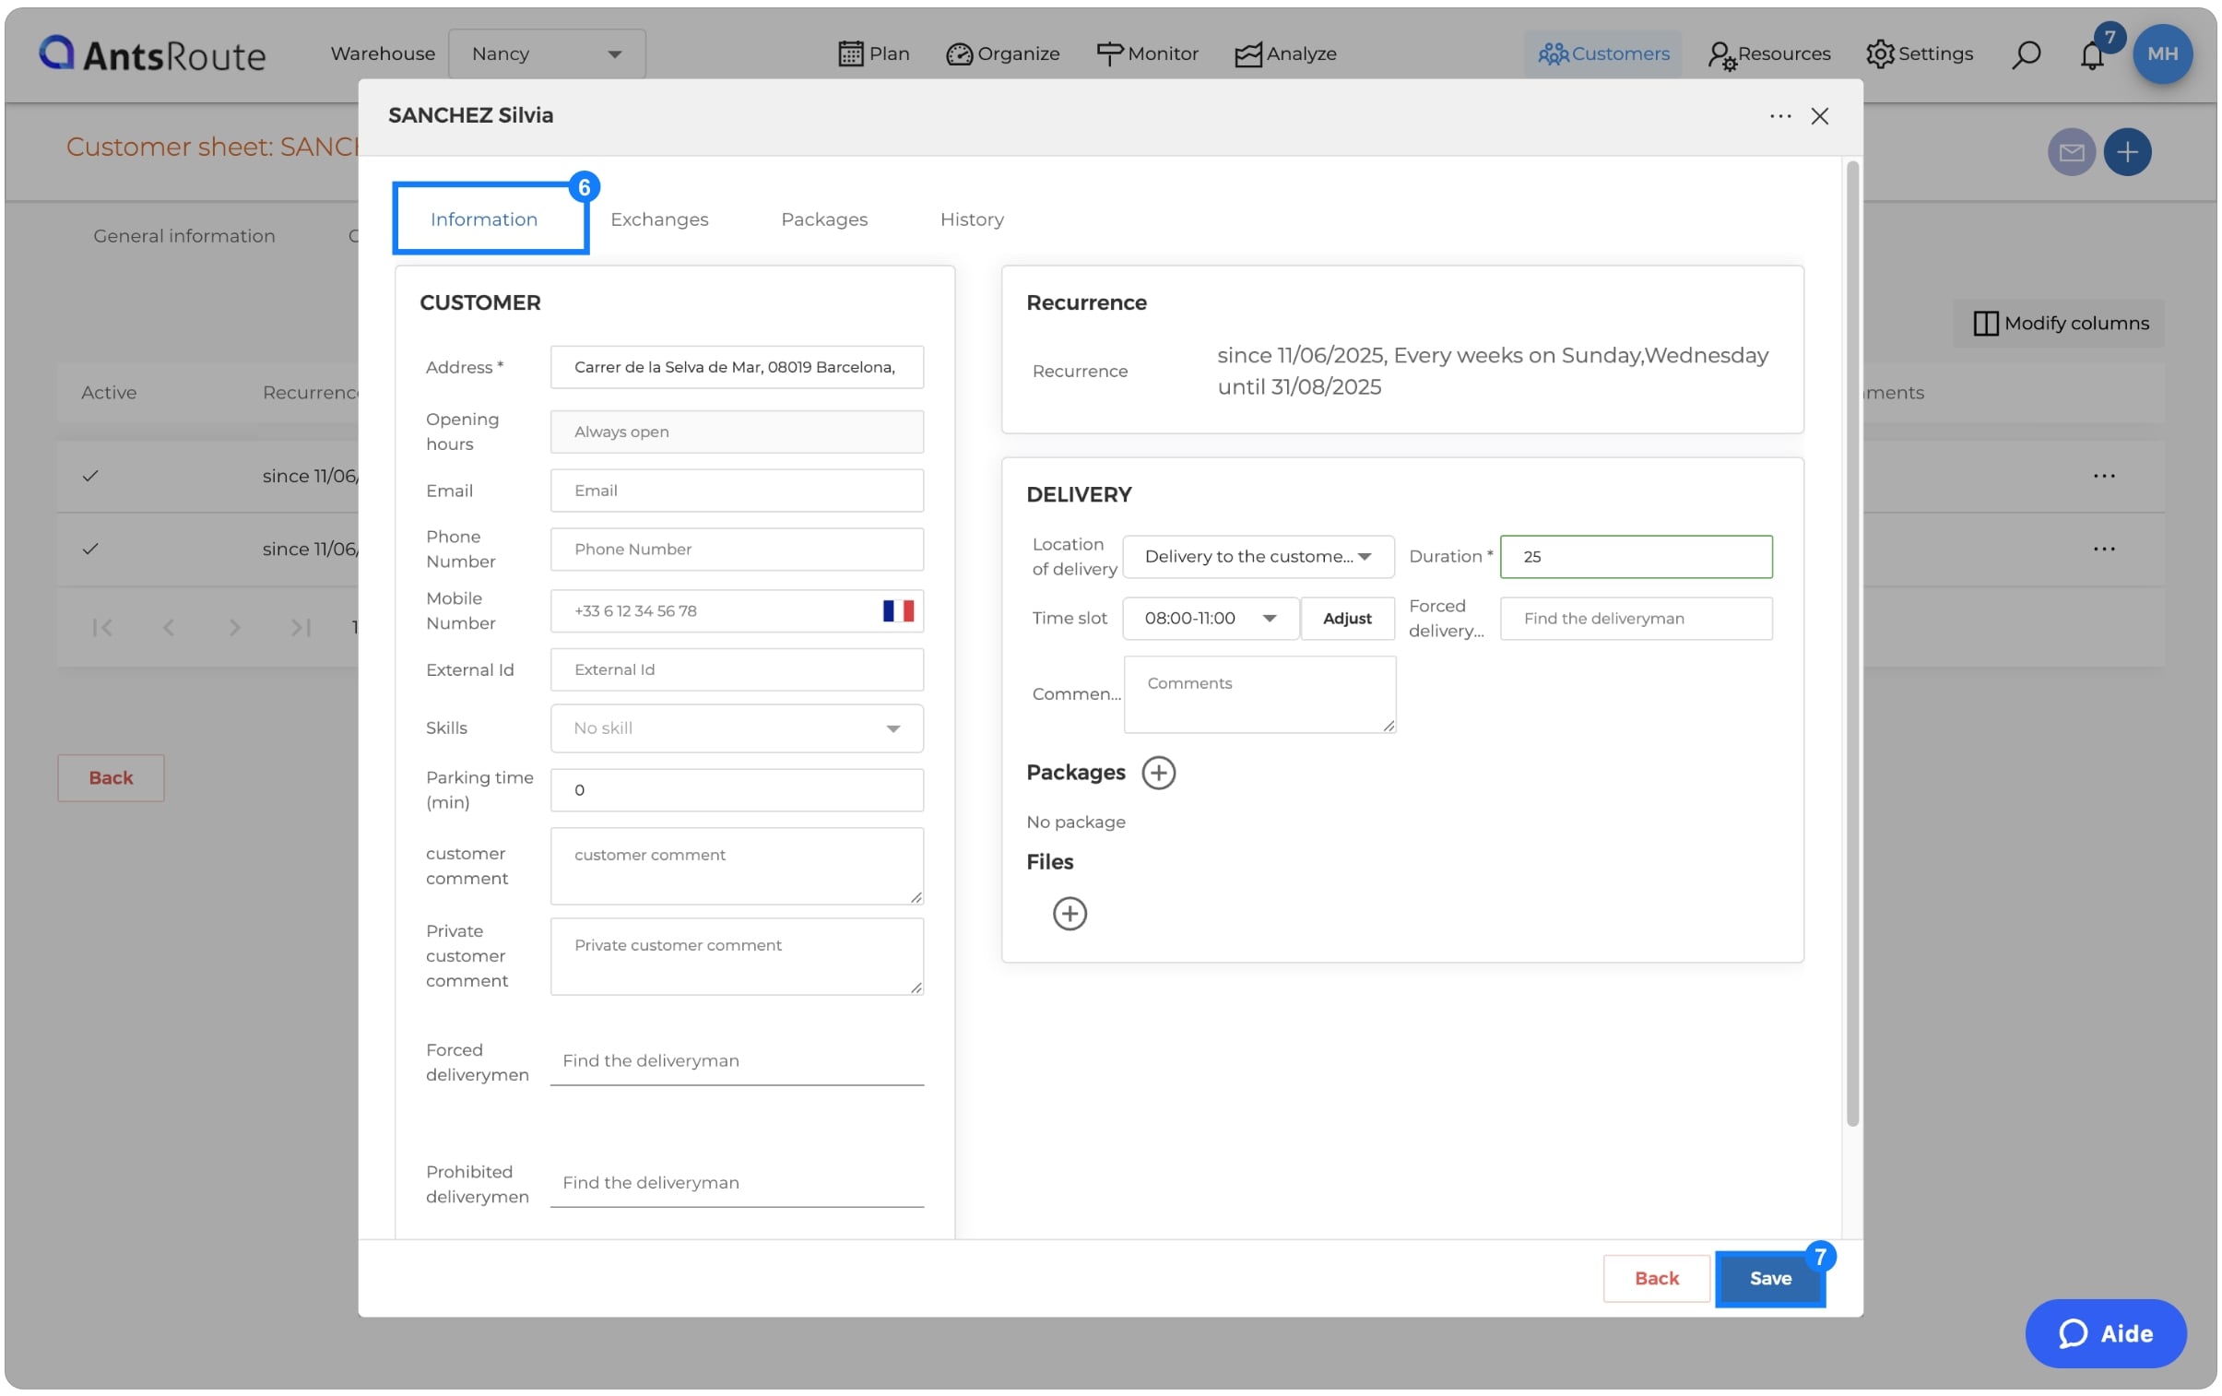This screenshot has height=1396, width=2222.
Task: Open the Location of delivery dropdown
Action: click(x=1258, y=556)
